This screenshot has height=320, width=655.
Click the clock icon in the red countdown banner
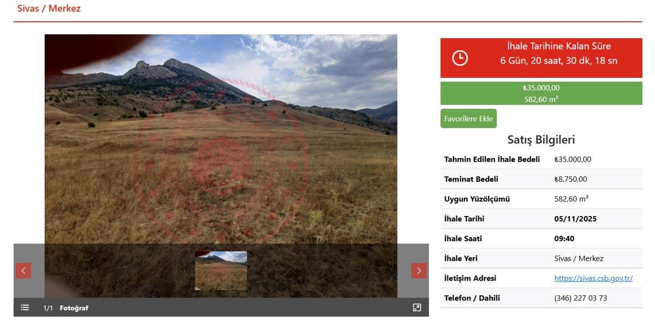point(460,58)
